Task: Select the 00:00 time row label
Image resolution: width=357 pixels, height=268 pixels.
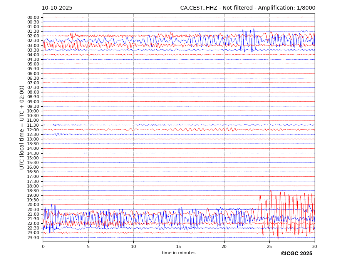Action: pos(33,17)
